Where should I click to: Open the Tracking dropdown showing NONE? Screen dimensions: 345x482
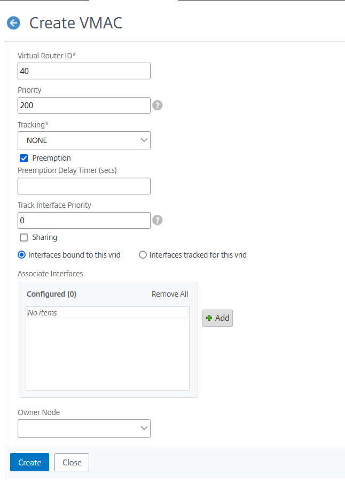(84, 140)
